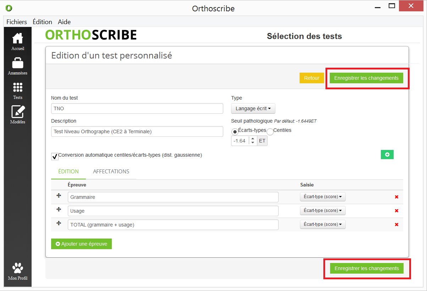Image resolution: width=427 pixels, height=291 pixels.
Task: Increase the threshold value with up arrow
Action: click(252, 139)
